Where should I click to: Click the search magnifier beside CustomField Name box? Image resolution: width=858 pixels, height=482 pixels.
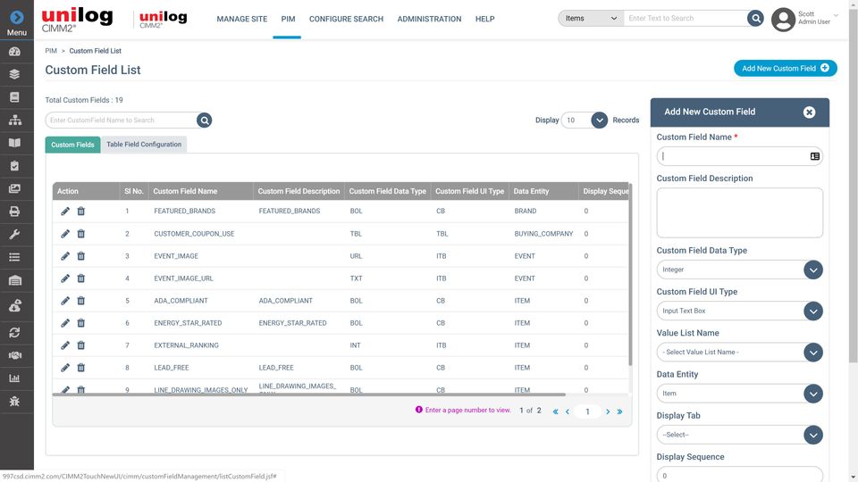pyautogui.click(x=205, y=120)
